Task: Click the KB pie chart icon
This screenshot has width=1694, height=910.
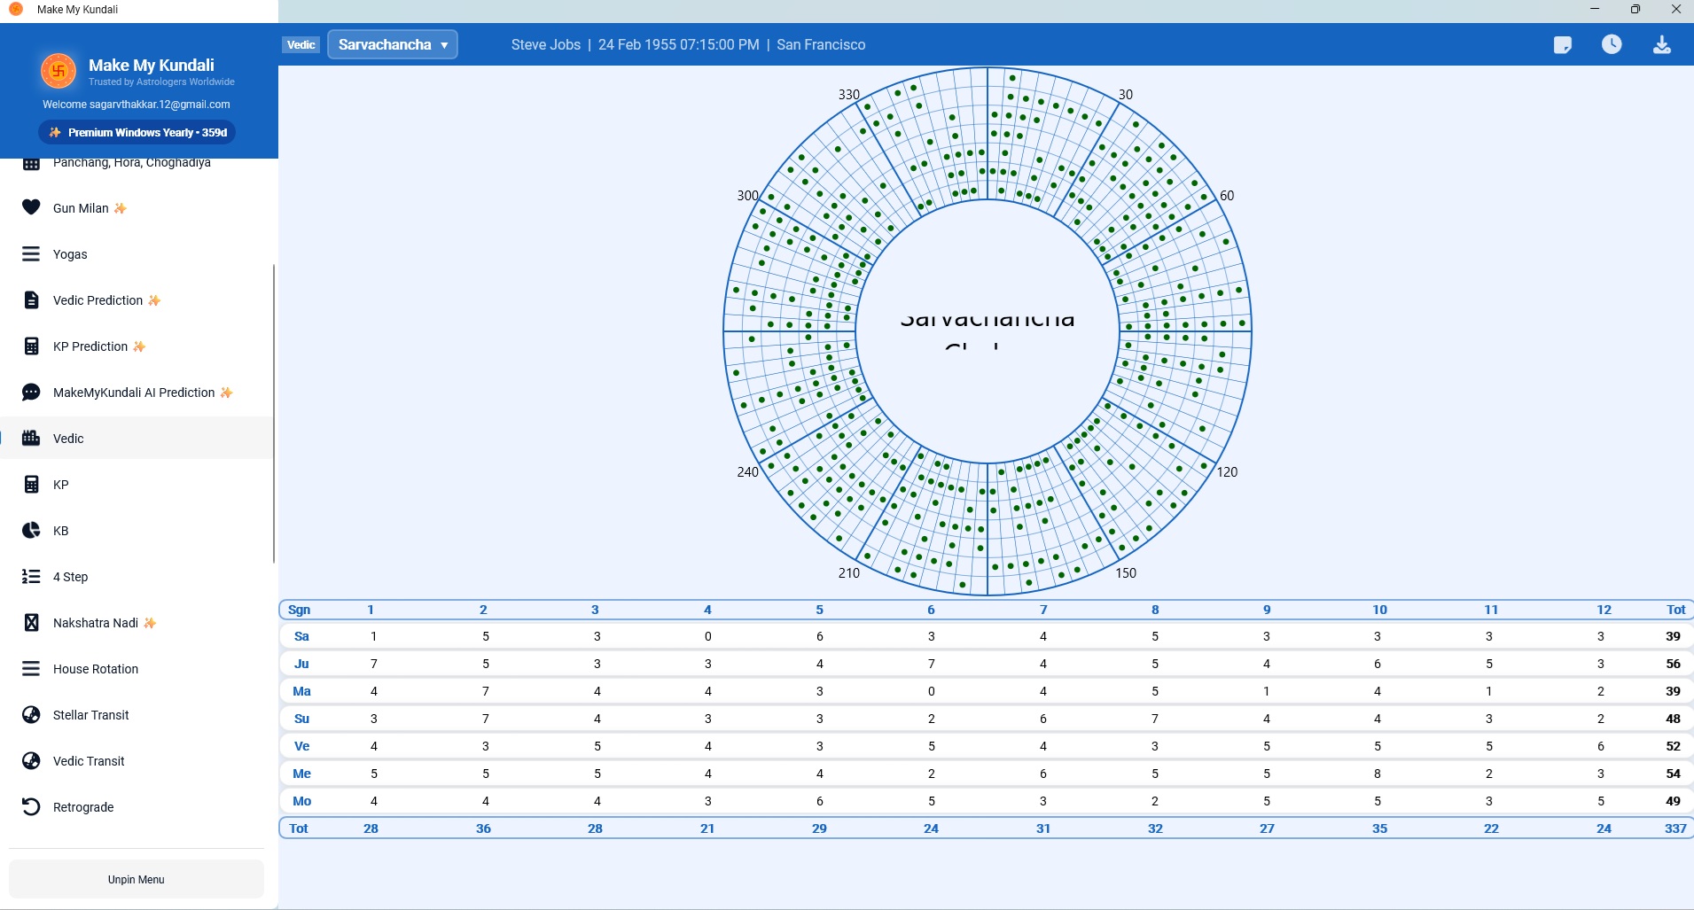Action: [x=31, y=531]
